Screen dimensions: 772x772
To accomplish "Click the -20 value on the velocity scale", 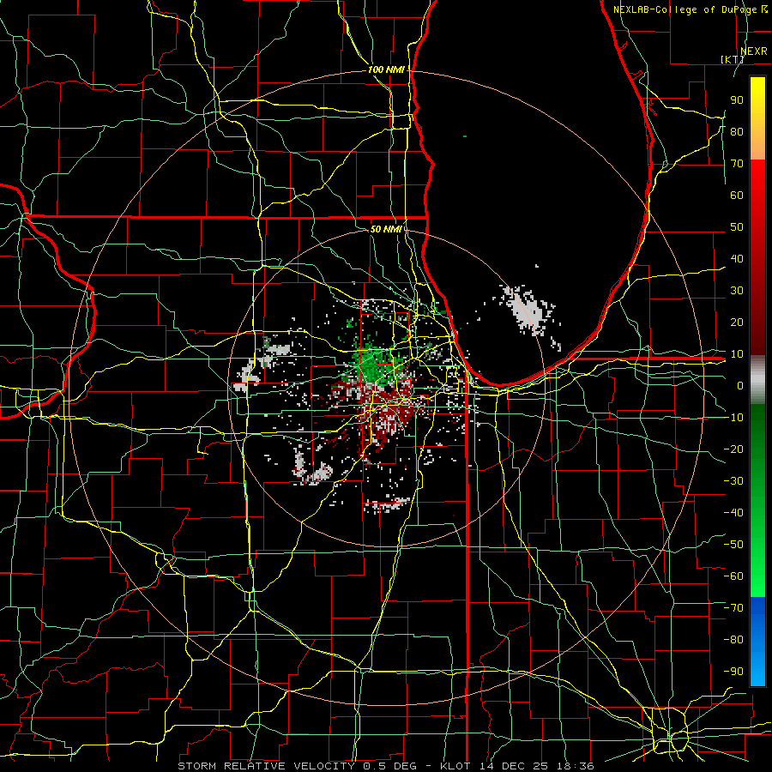I will click(733, 449).
